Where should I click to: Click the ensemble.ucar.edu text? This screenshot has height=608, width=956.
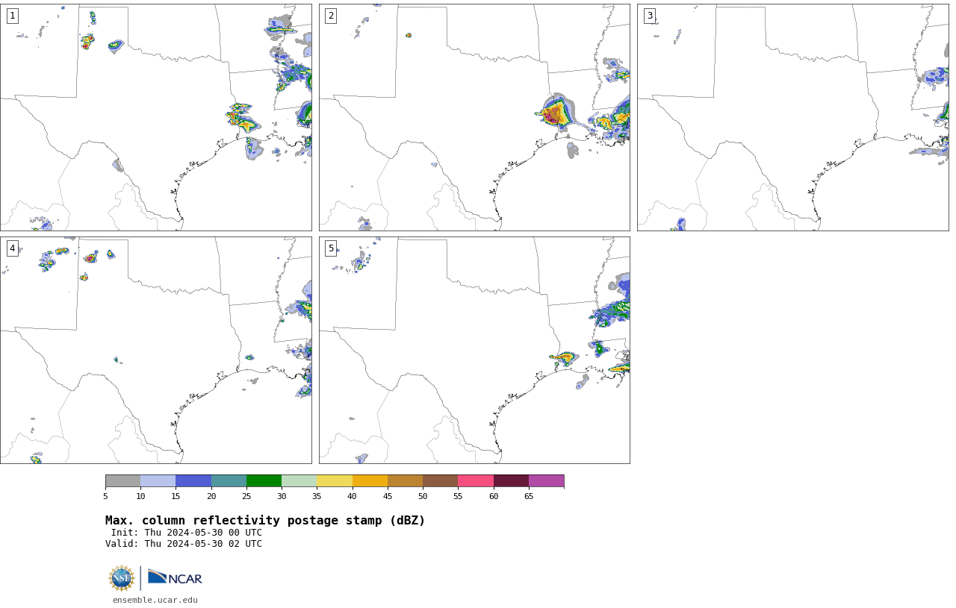[155, 600]
